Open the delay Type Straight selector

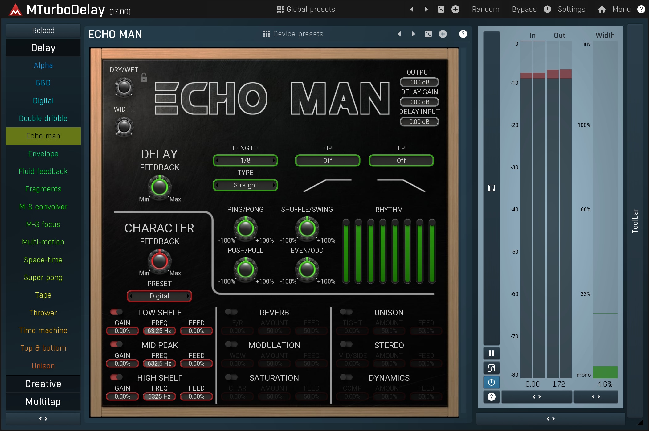[x=245, y=185]
